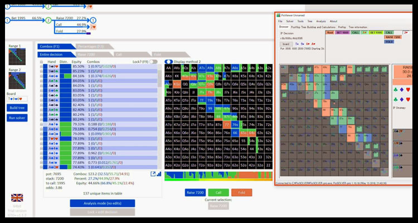This screenshot has height=223, width=418.
Task: Click the header lock icon in the hand table
Action: 41,62
